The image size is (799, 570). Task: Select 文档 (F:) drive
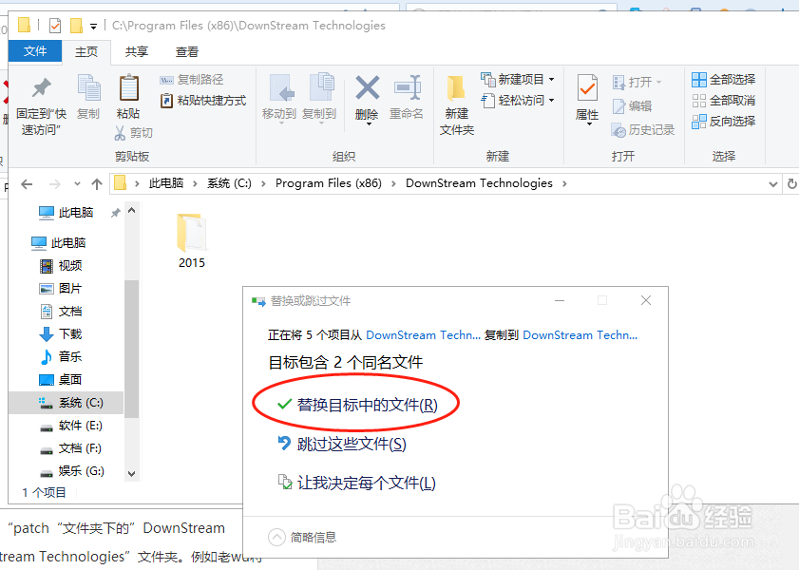tap(71, 448)
